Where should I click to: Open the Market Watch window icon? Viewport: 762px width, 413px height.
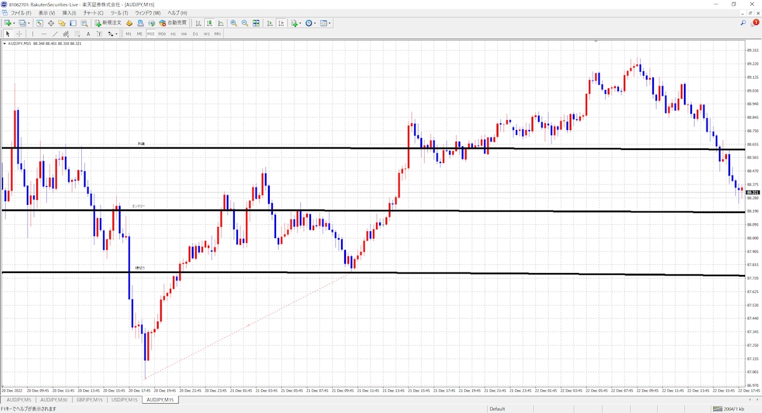(39, 23)
